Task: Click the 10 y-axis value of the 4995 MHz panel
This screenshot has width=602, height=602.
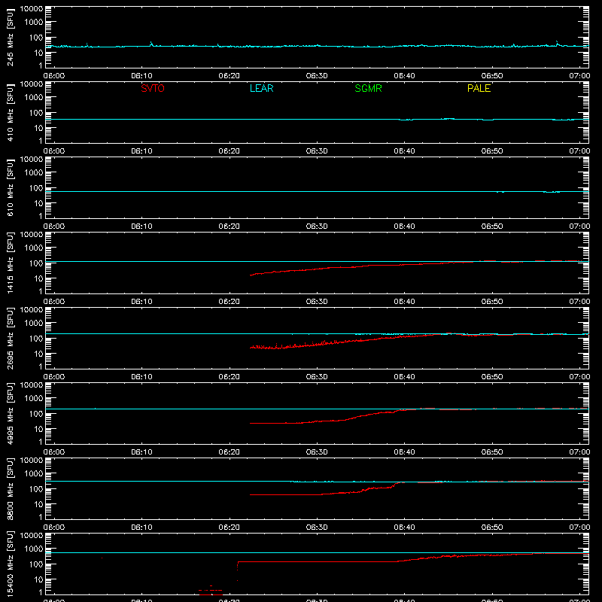Action: click(39, 429)
